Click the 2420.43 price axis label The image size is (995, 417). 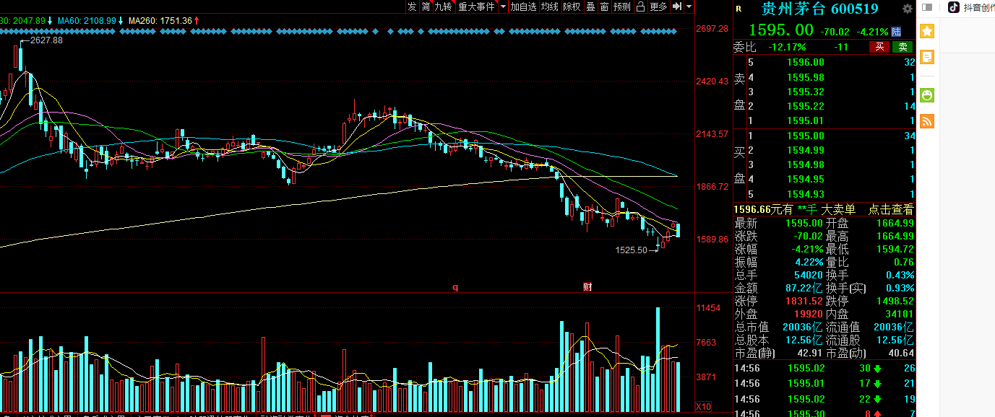(x=713, y=82)
